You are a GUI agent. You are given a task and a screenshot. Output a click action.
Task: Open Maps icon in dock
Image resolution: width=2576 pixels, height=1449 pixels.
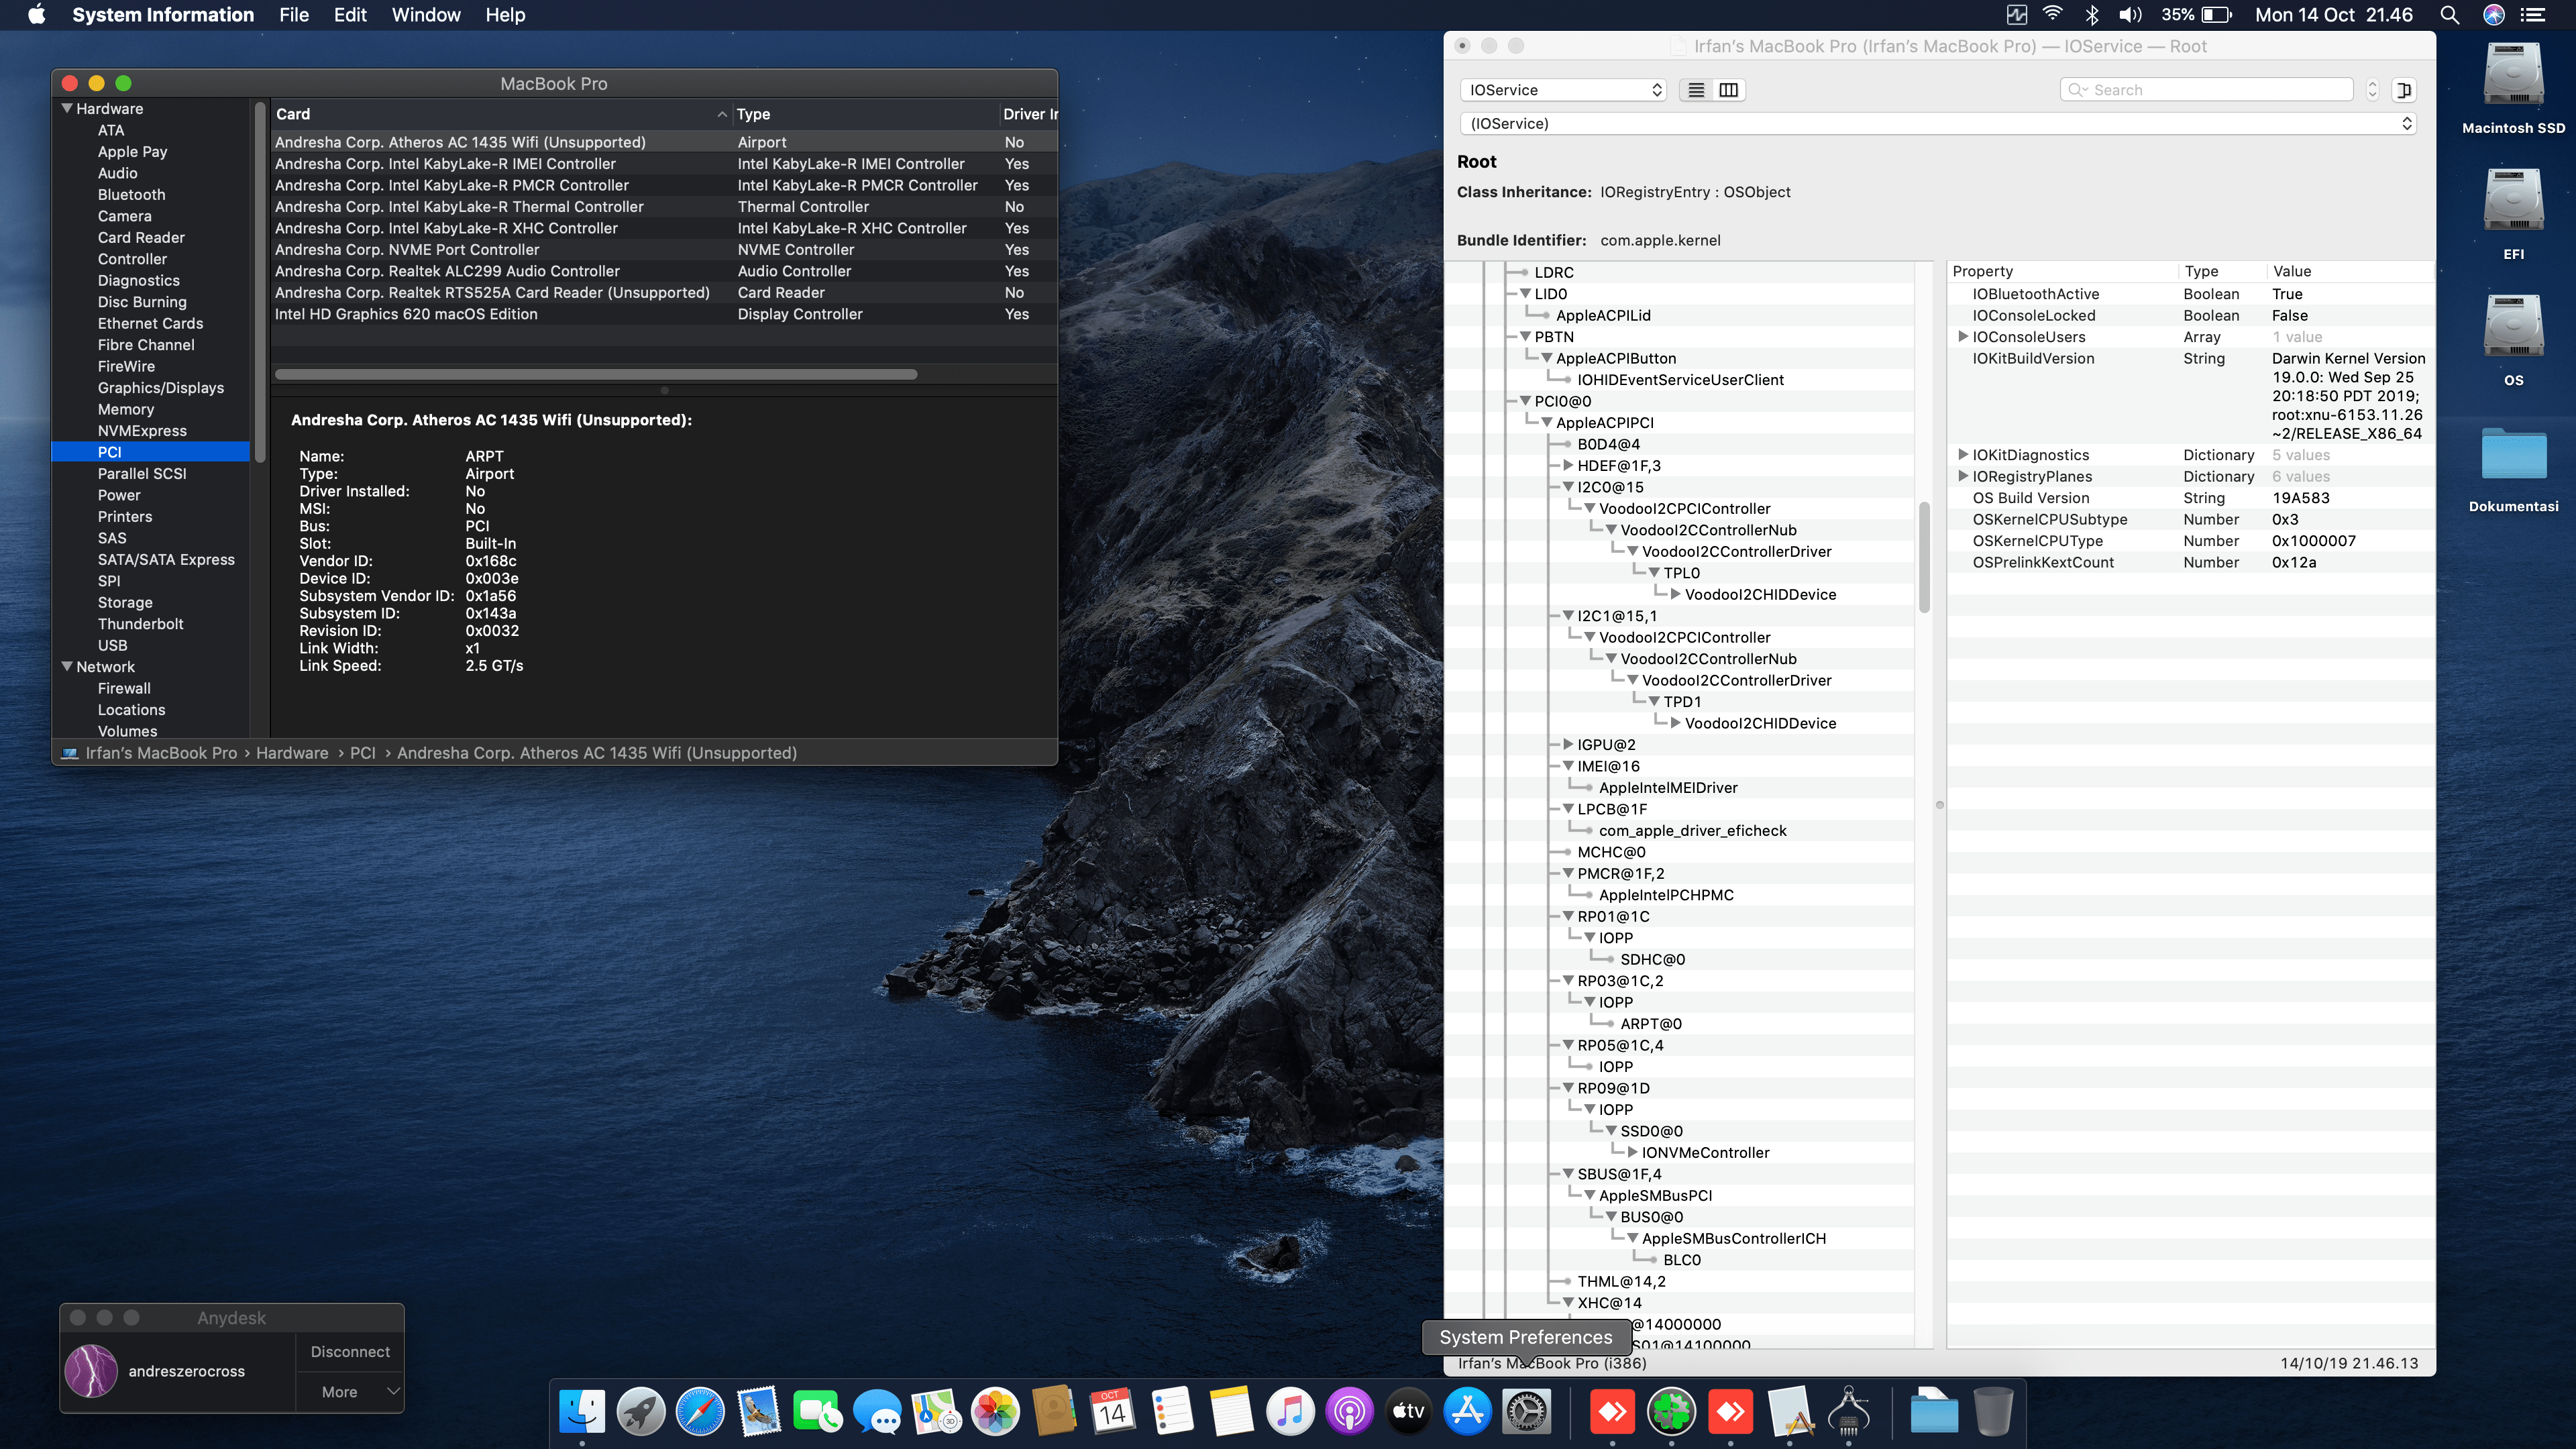[x=936, y=1412]
